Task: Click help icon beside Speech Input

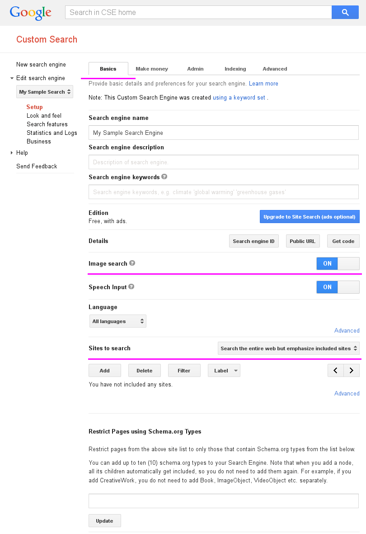Action: 131,286
